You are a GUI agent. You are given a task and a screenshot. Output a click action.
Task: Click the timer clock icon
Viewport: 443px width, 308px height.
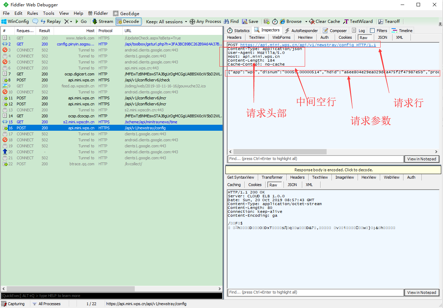tap(275, 21)
